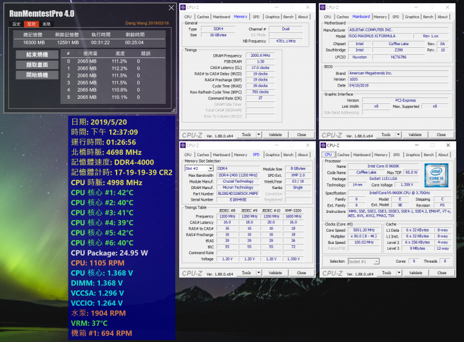Image resolution: width=464 pixels, height=342 pixels.
Task: Click the Intel Core i5 logo badge
Action: coord(436,175)
